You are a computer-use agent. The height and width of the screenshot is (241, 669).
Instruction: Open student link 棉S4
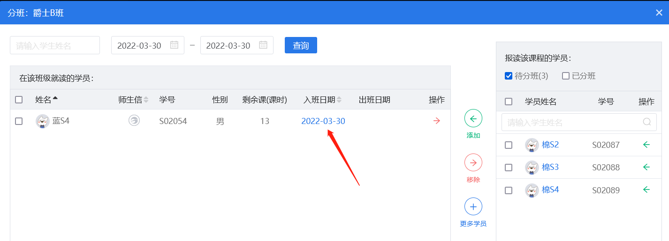(550, 190)
